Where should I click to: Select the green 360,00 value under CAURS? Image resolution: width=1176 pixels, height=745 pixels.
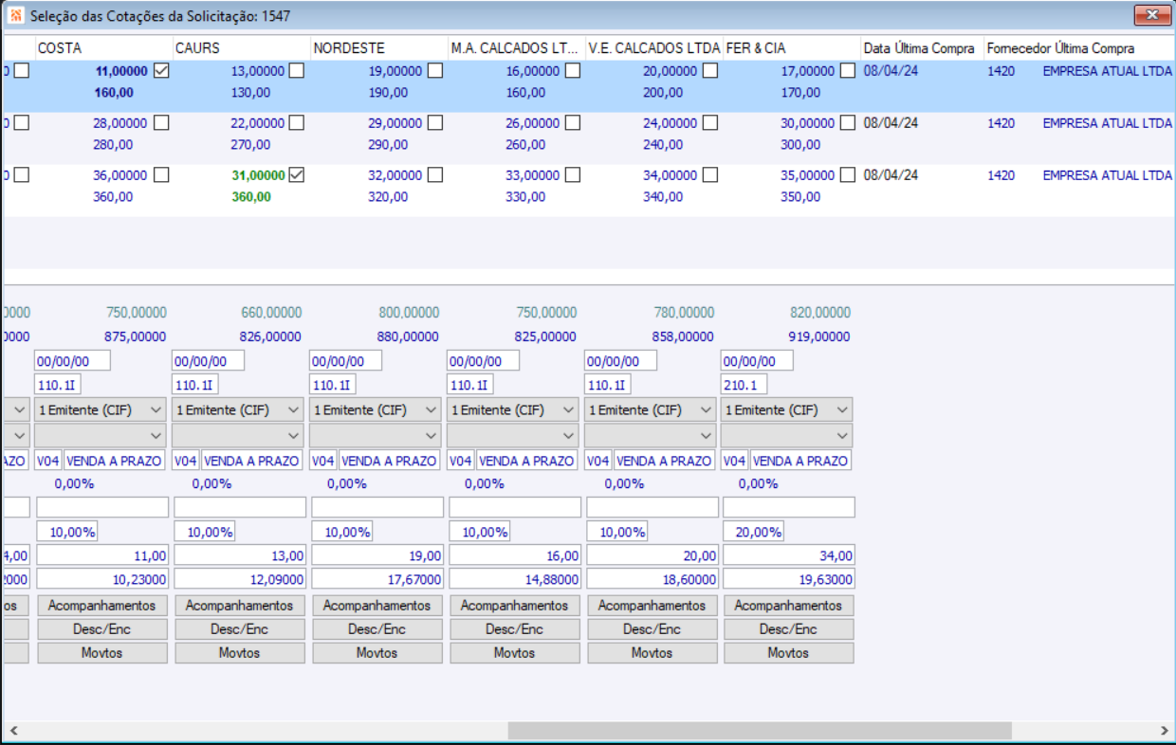coord(251,197)
